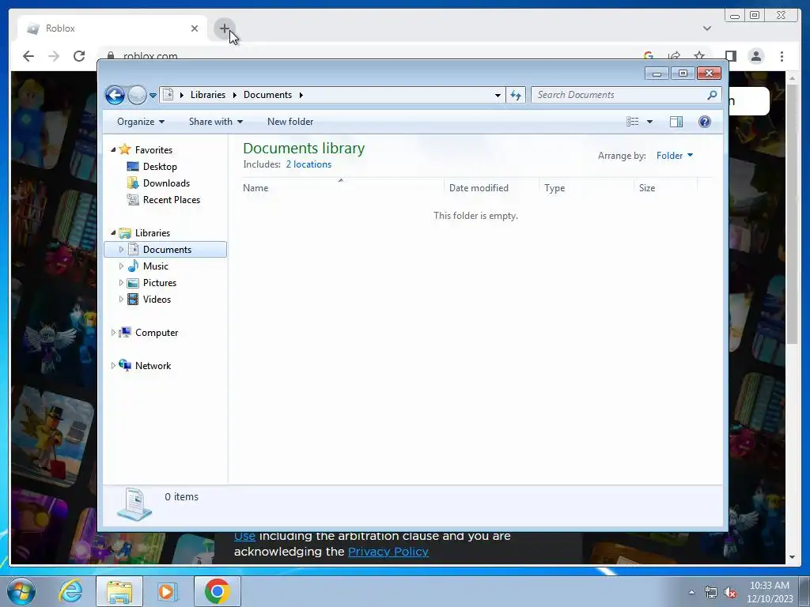The width and height of the screenshot is (810, 607).
Task: Open Chrome's tab search chevron
Action: coord(706,28)
